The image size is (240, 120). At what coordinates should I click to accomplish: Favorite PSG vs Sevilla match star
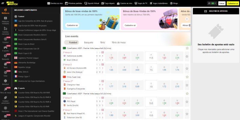[187, 102]
